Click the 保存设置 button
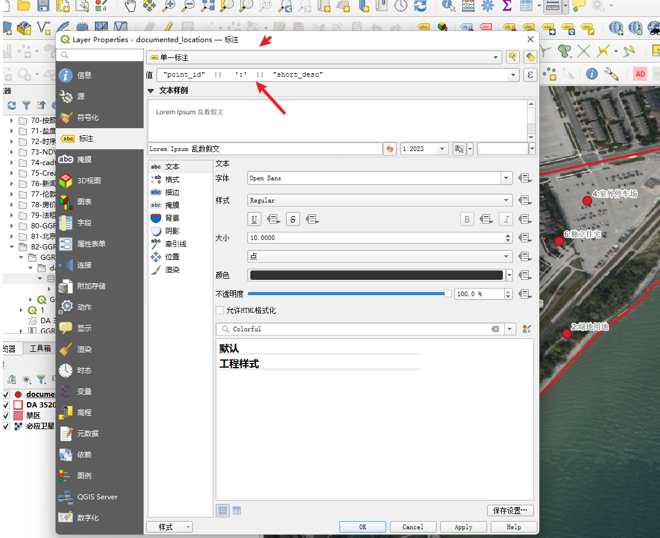 pyautogui.click(x=511, y=510)
